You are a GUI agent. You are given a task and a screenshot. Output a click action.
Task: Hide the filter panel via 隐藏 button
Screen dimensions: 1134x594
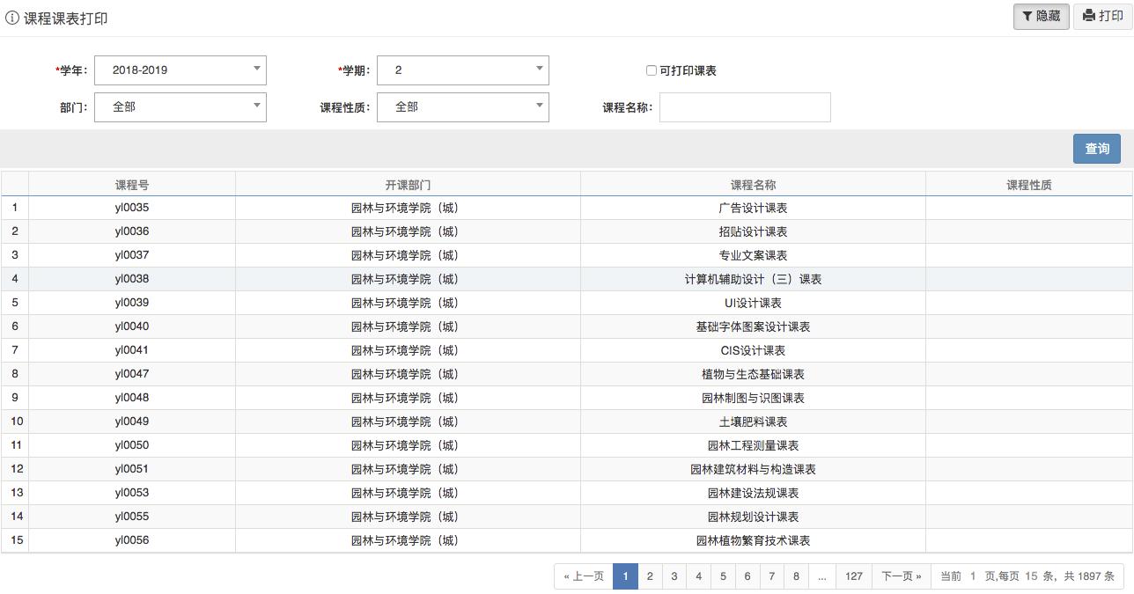[x=1041, y=16]
